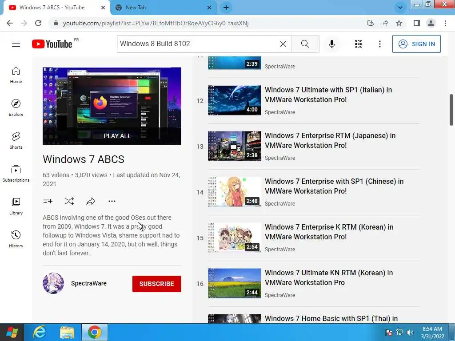Open title 'Windows 7 Home Basic with SP1 (Thai)'

[331, 318]
